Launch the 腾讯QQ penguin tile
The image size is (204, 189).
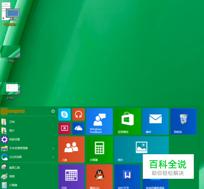click(x=100, y=177)
